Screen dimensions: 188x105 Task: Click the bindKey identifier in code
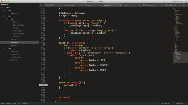click(66, 21)
